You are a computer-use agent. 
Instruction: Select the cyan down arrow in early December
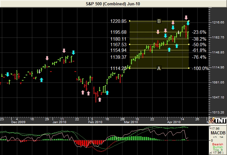click(x=8, y=74)
